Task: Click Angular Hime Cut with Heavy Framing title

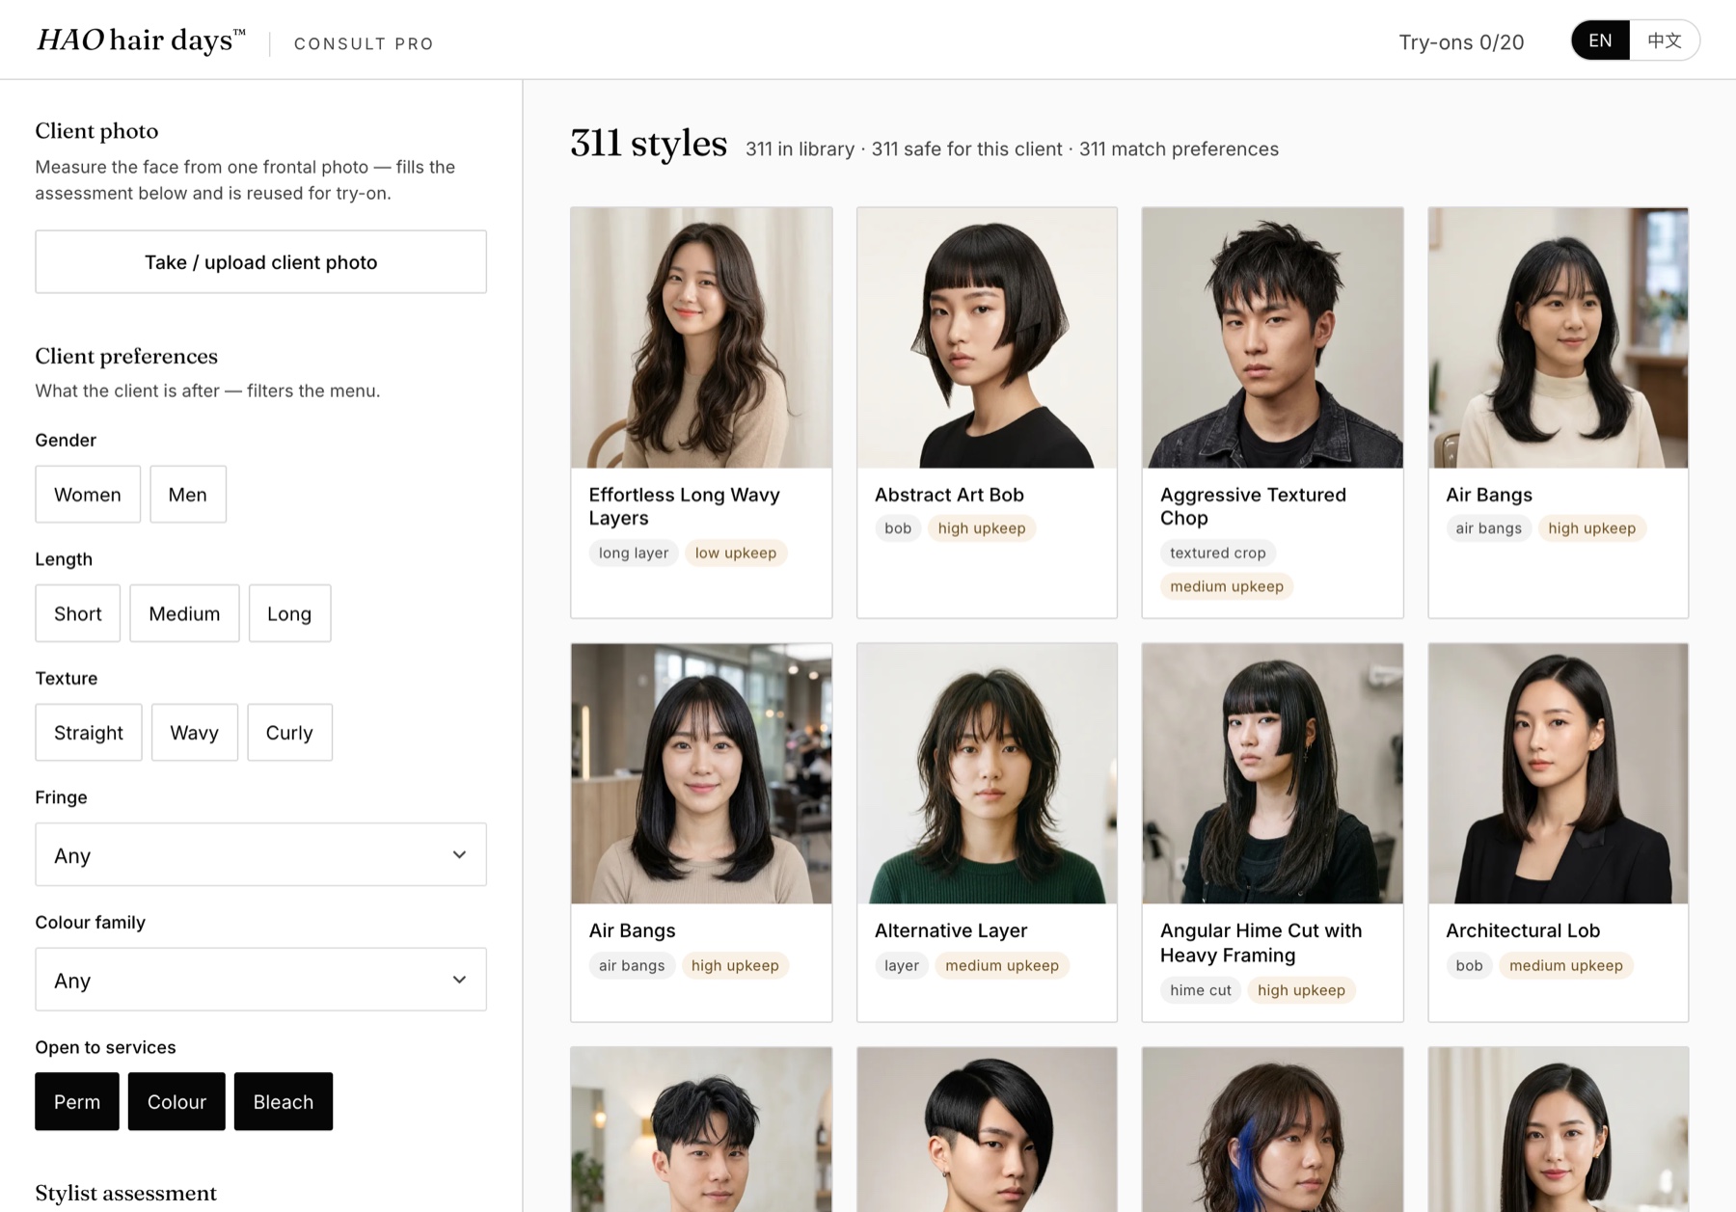Action: [1261, 943]
